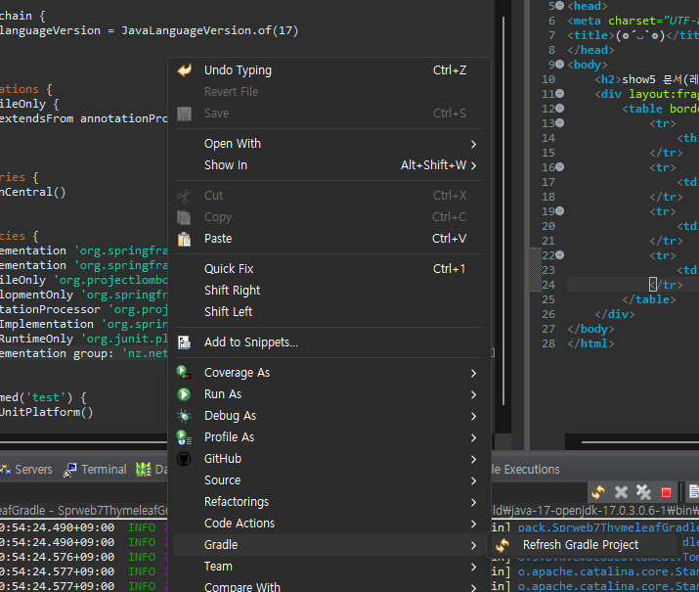Viewport: 699px width, 592px height.
Task: Open the Coverage As submenu
Action: pos(329,373)
